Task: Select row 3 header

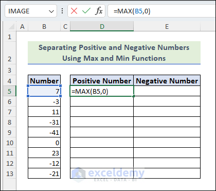Action: (x=10, y=70)
